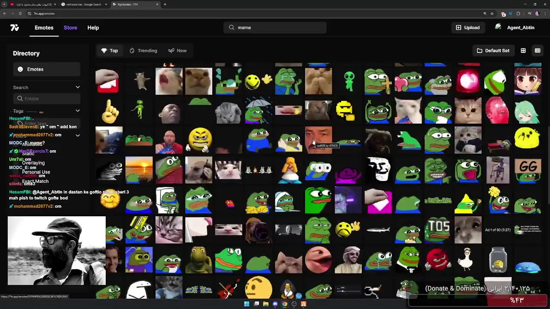The height and width of the screenshot is (309, 550).
Task: Select the blue square Pepe emote
Action: point(139,260)
